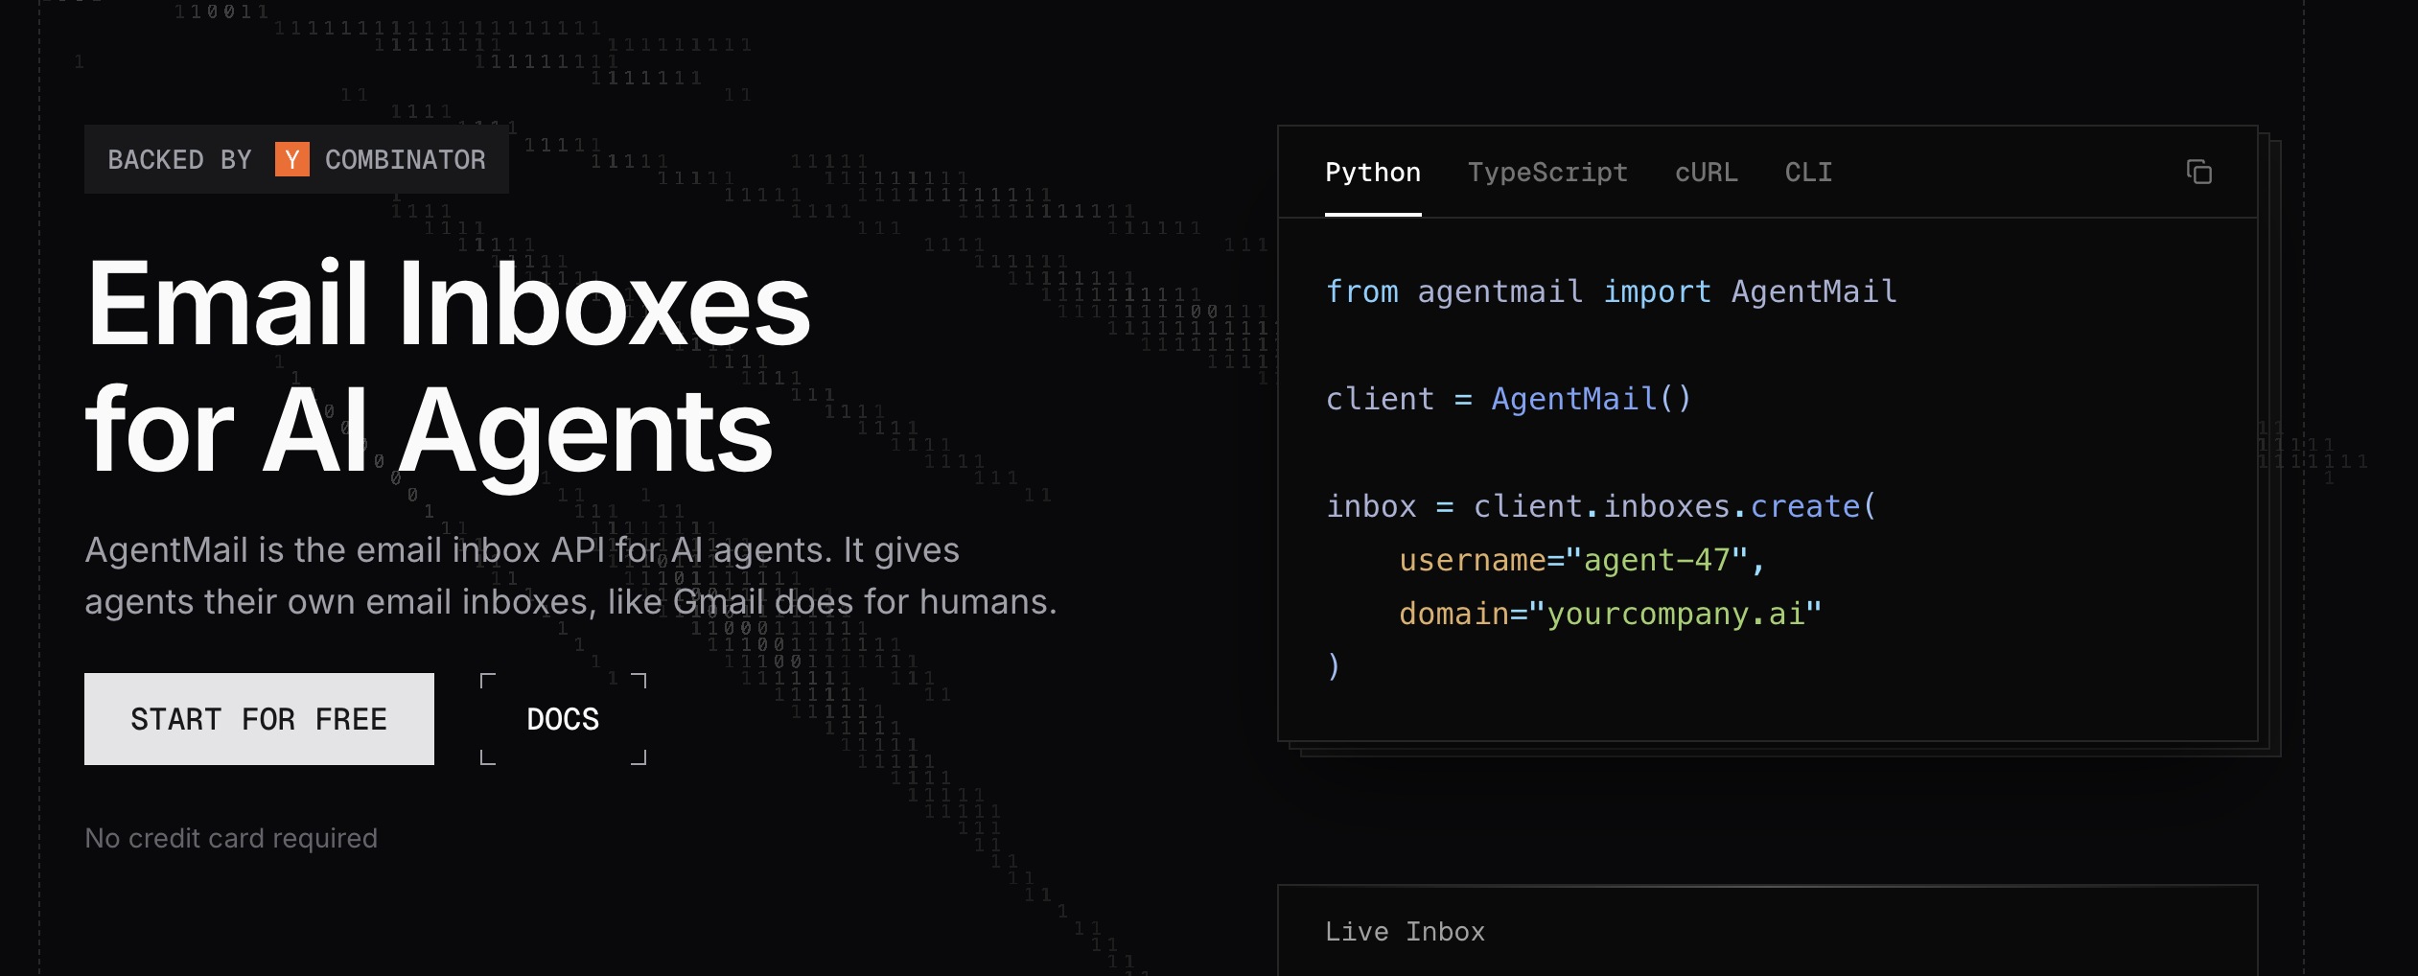Open the cURL code tab
Screen dimensions: 2418x976
pyautogui.click(x=1706, y=173)
